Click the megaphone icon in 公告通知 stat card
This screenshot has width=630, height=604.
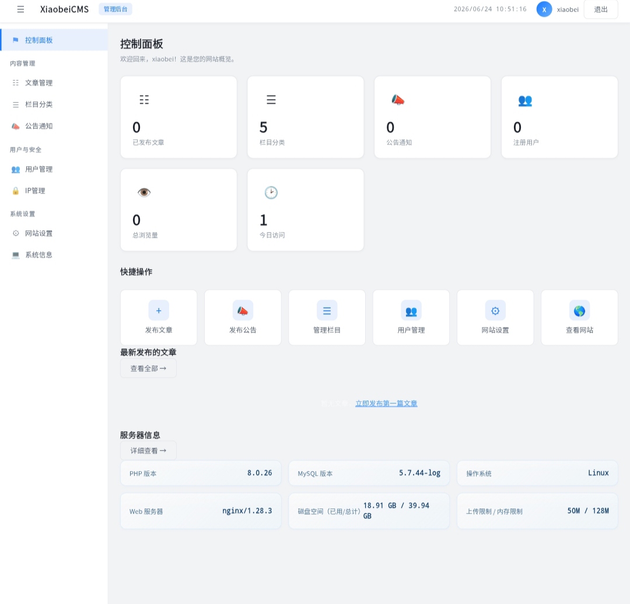point(398,100)
